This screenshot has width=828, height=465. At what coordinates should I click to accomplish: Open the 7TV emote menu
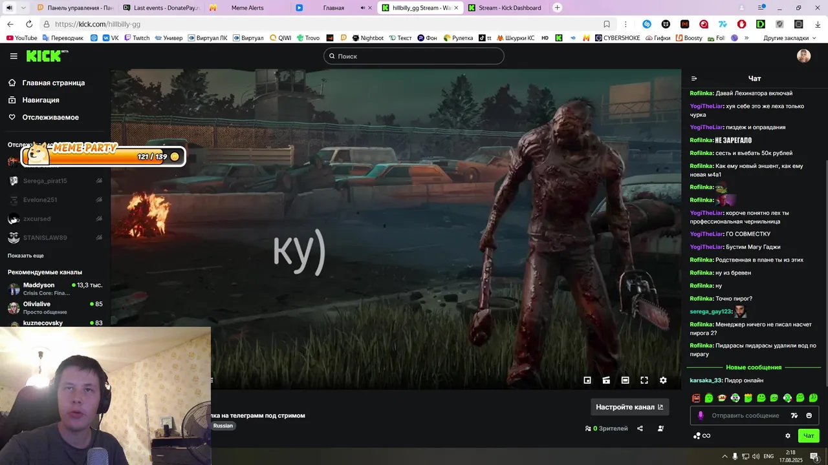(x=794, y=415)
